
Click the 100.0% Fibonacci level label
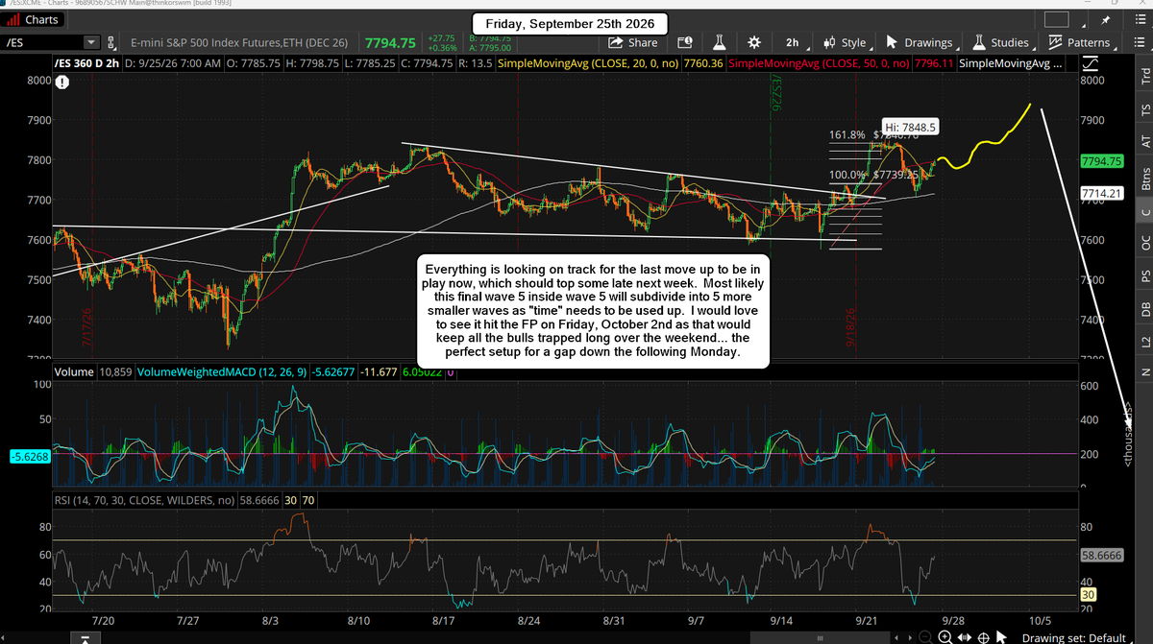click(x=849, y=175)
